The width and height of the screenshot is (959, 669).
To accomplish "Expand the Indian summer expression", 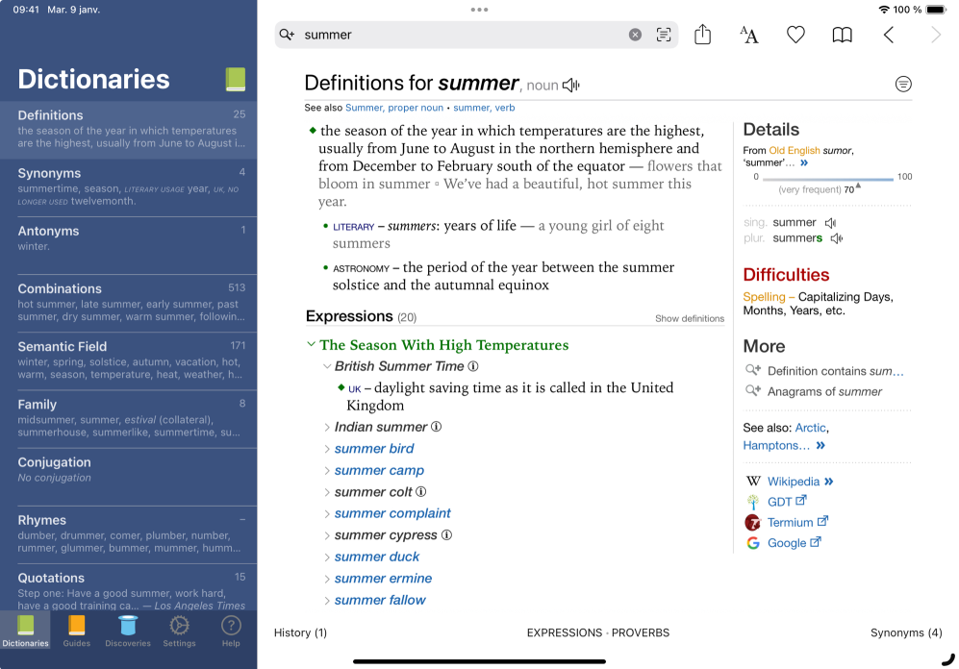I will (x=327, y=427).
